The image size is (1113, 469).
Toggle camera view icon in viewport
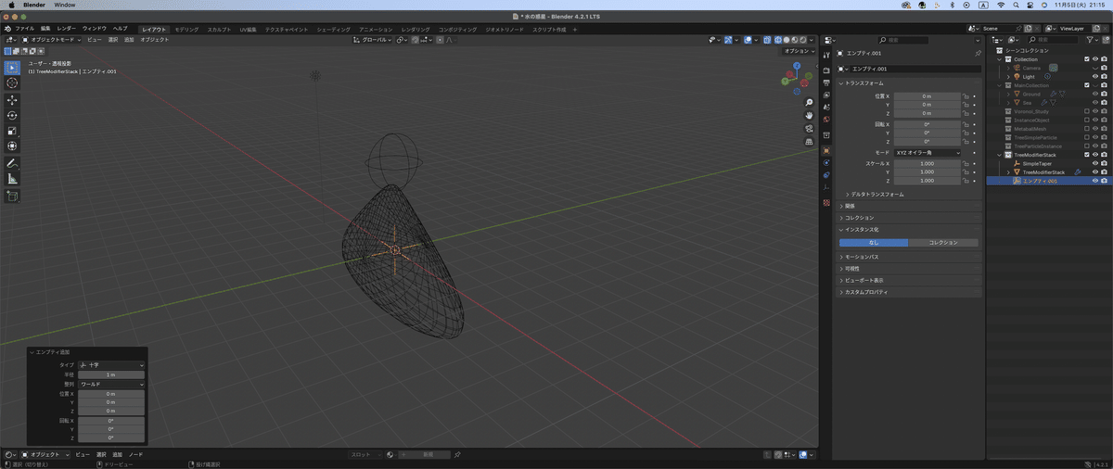[x=810, y=129]
